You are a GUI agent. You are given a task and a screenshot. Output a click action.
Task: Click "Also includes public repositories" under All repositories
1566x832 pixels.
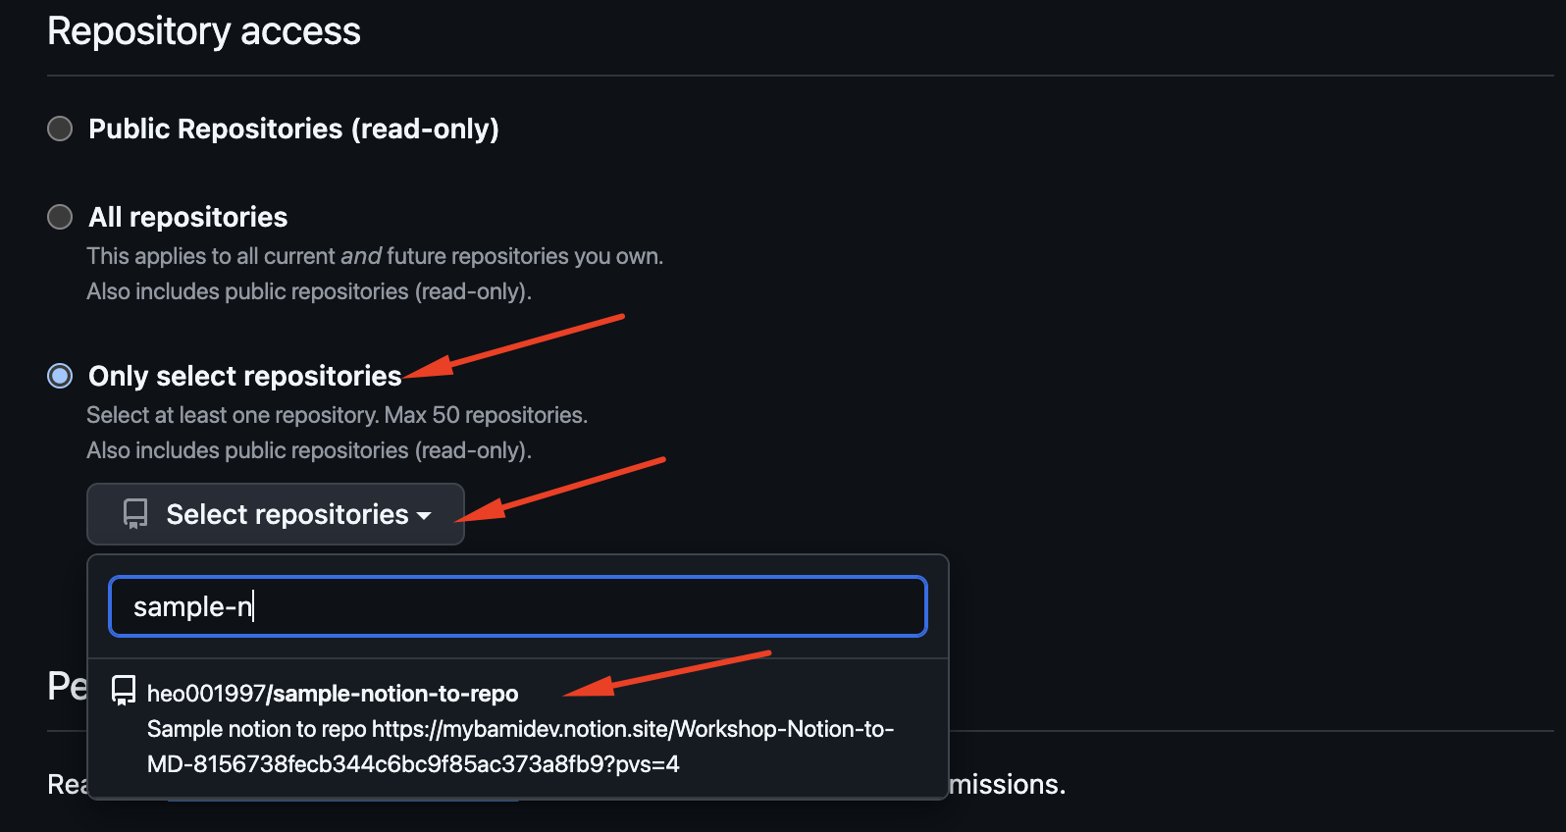(308, 291)
